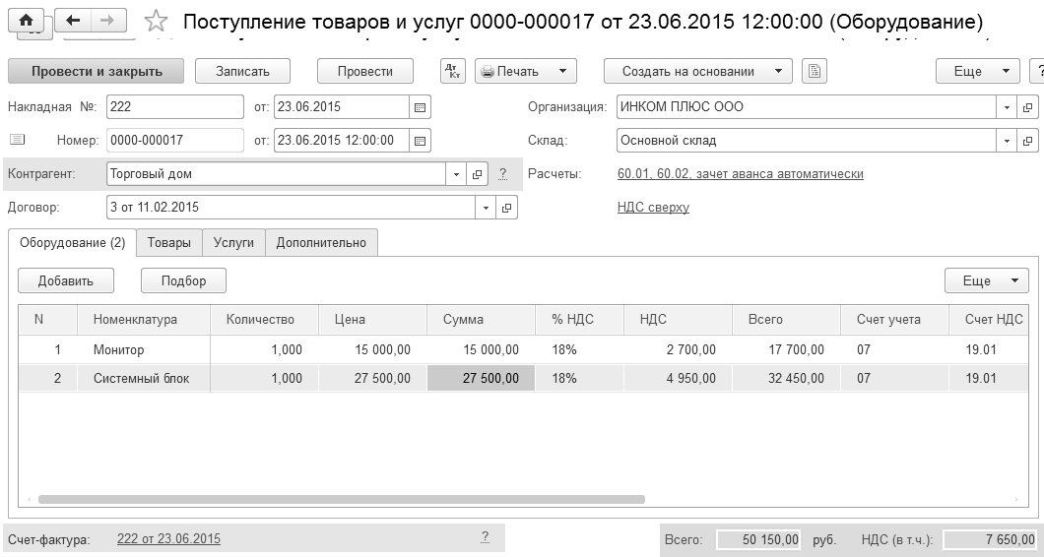The image size is (1044, 557).
Task: Open the Организация ИНКОМ ПЛЮС ООО card
Action: 1027,107
